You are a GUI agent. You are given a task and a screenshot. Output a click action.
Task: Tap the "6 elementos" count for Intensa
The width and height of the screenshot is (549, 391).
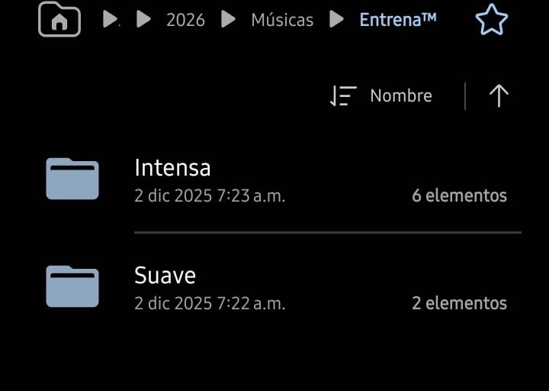pyautogui.click(x=459, y=195)
